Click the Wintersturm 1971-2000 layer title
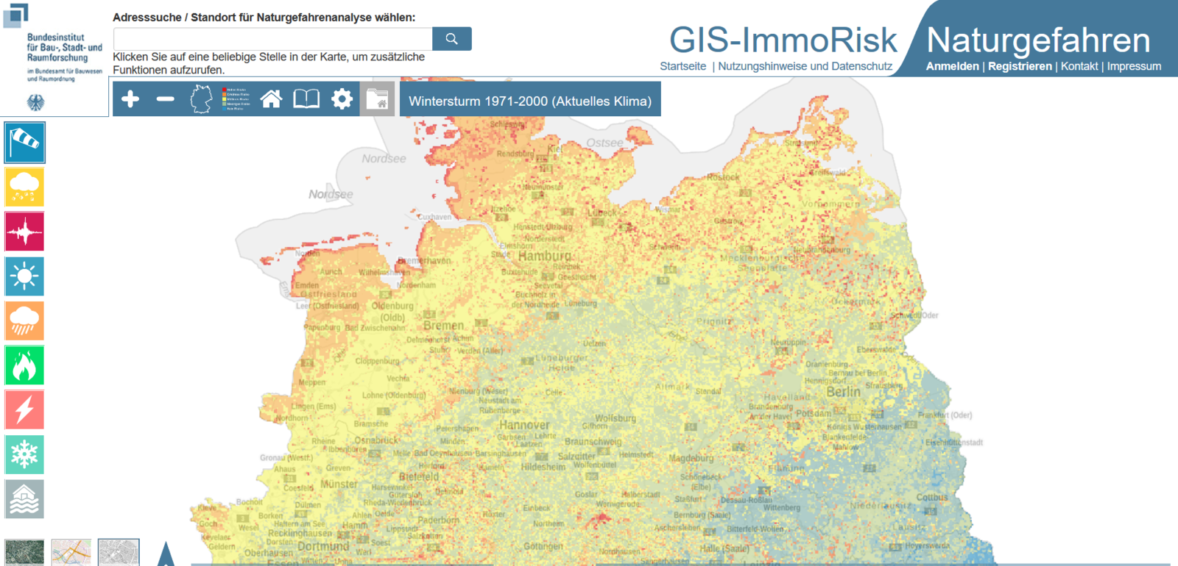 (530, 101)
